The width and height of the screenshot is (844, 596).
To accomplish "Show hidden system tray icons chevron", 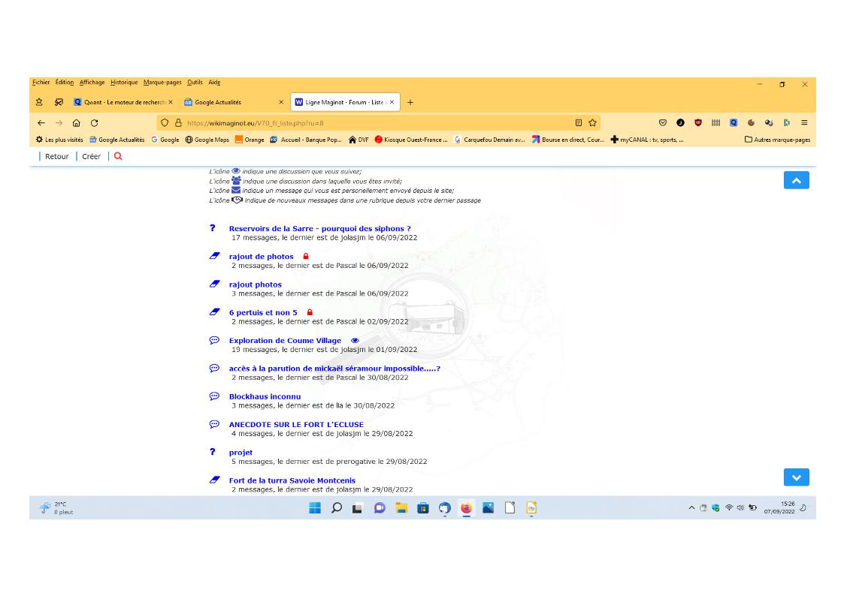I will point(692,508).
